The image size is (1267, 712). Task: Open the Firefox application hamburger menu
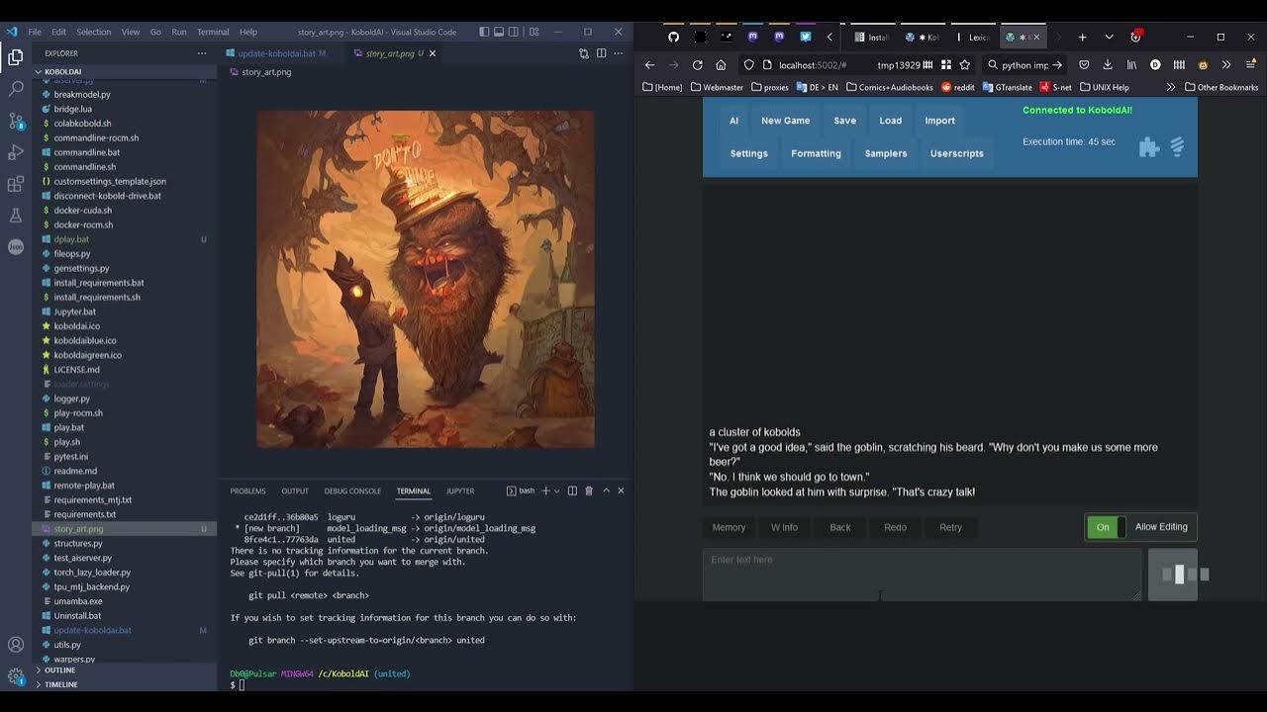(1250, 65)
